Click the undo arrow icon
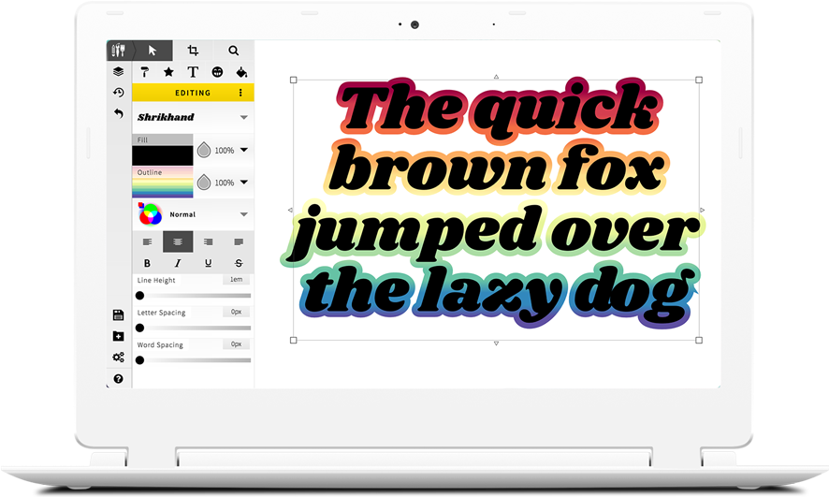Screen dimensions: 829x497 point(119,112)
